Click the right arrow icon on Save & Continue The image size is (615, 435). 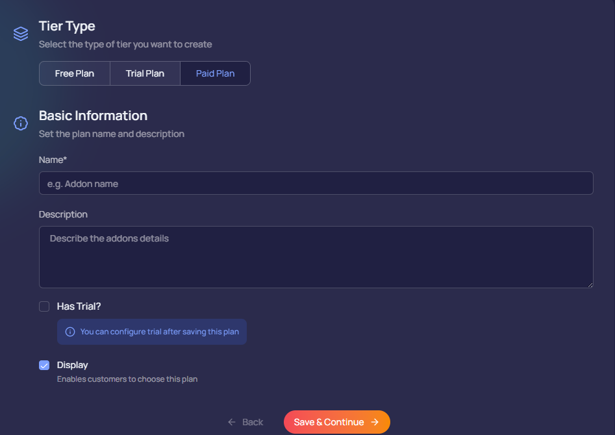tap(375, 422)
